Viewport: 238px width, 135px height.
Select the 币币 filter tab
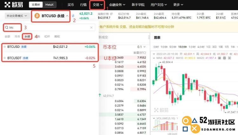click(x=17, y=36)
